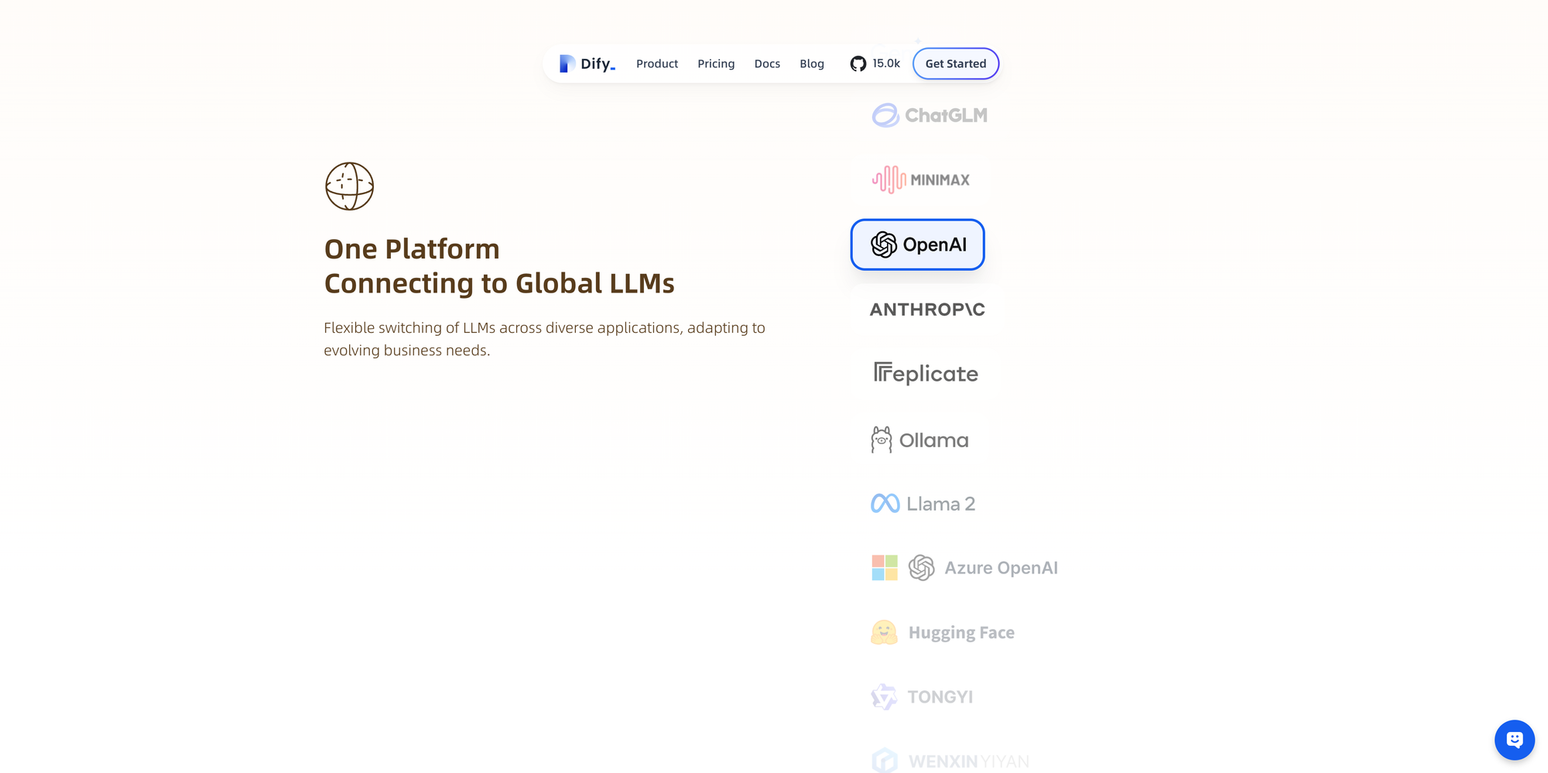This screenshot has width=1548, height=773.
Task: Select the highlighted OpenAI card
Action: tap(918, 245)
